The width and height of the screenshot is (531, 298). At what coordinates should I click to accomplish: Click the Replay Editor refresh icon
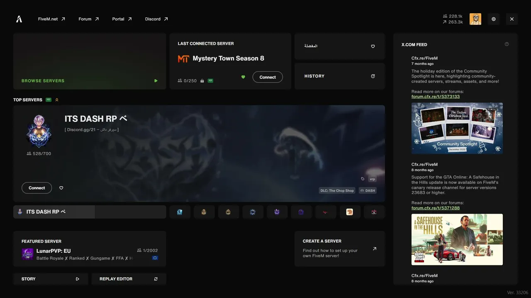click(156, 279)
